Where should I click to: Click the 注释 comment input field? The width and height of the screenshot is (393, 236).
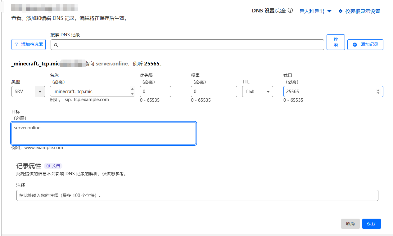pyautogui.click(x=197, y=195)
